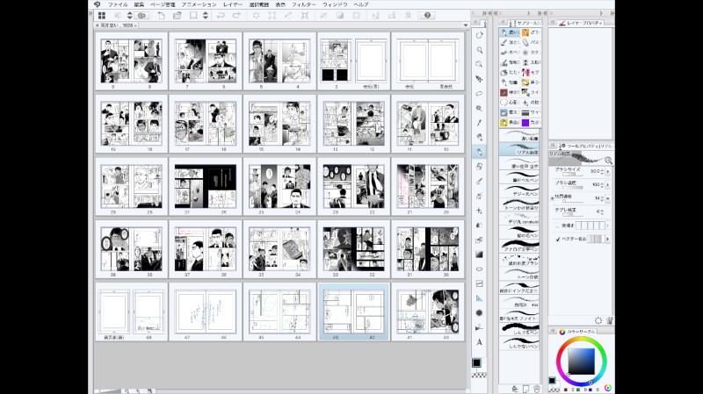Screen dimensions: 703x394
Task: Select the デジー丸ペン brush
Action: click(519, 191)
